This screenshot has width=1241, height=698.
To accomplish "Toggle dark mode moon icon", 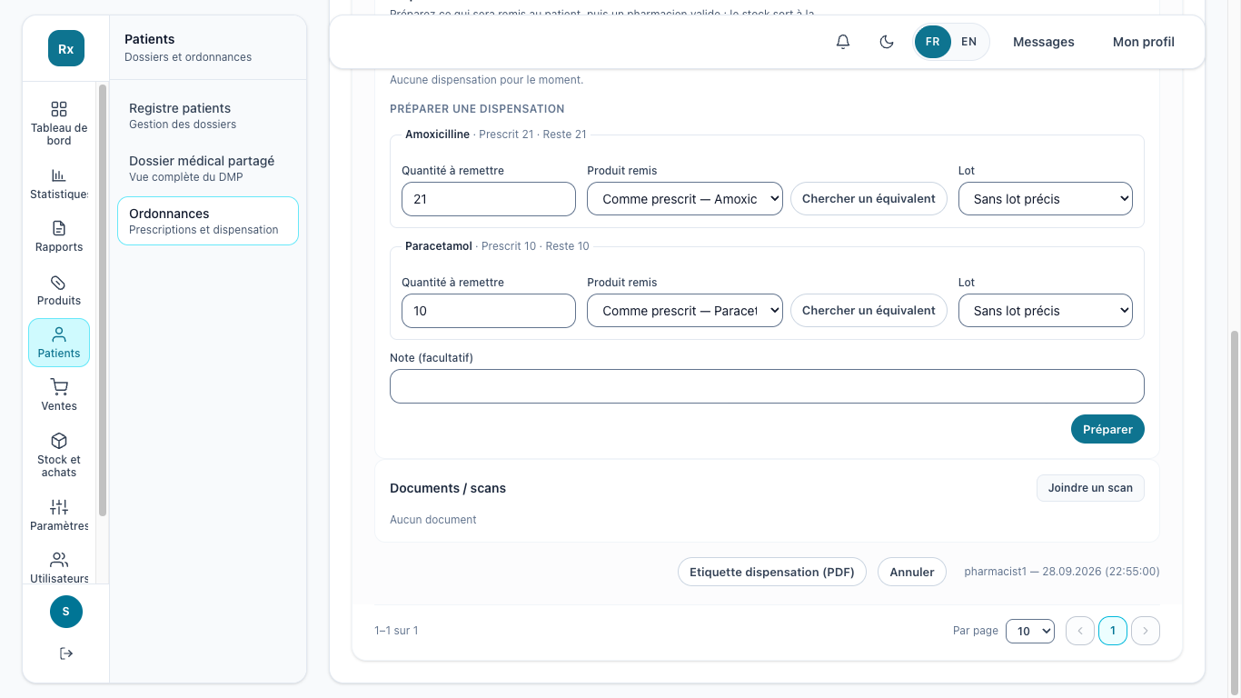I will pyautogui.click(x=887, y=42).
